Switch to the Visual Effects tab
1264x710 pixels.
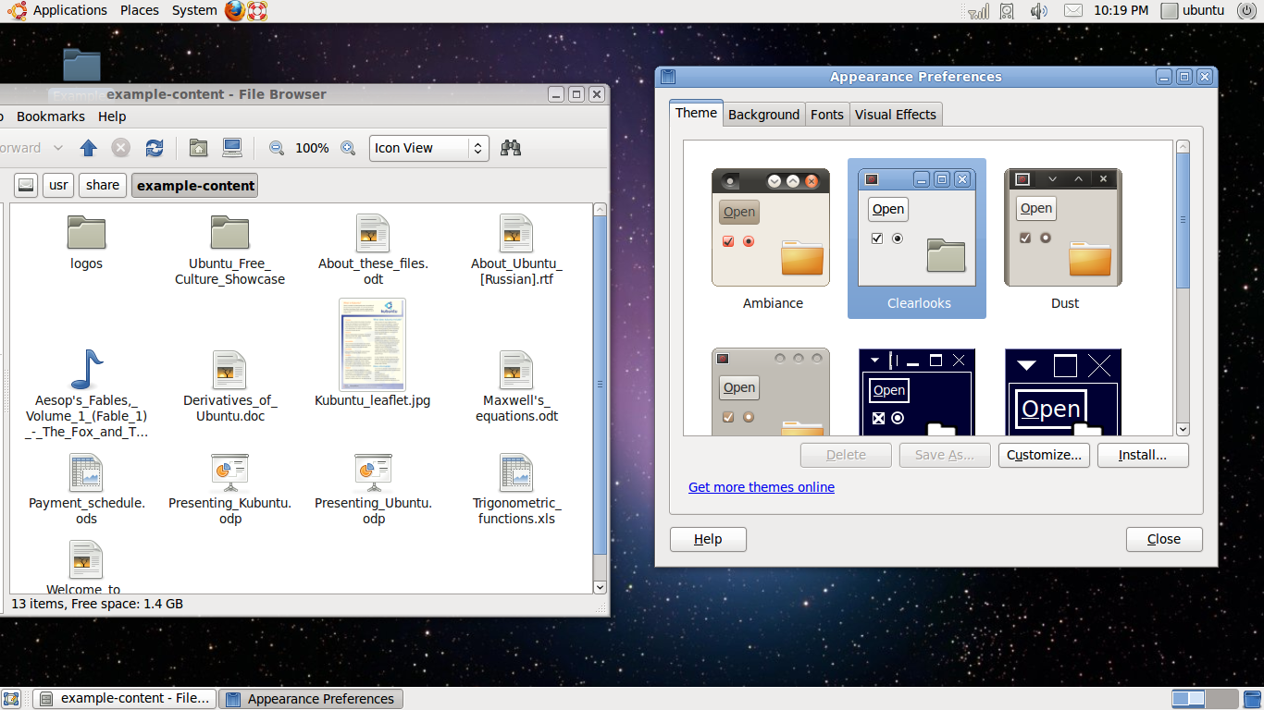point(896,115)
